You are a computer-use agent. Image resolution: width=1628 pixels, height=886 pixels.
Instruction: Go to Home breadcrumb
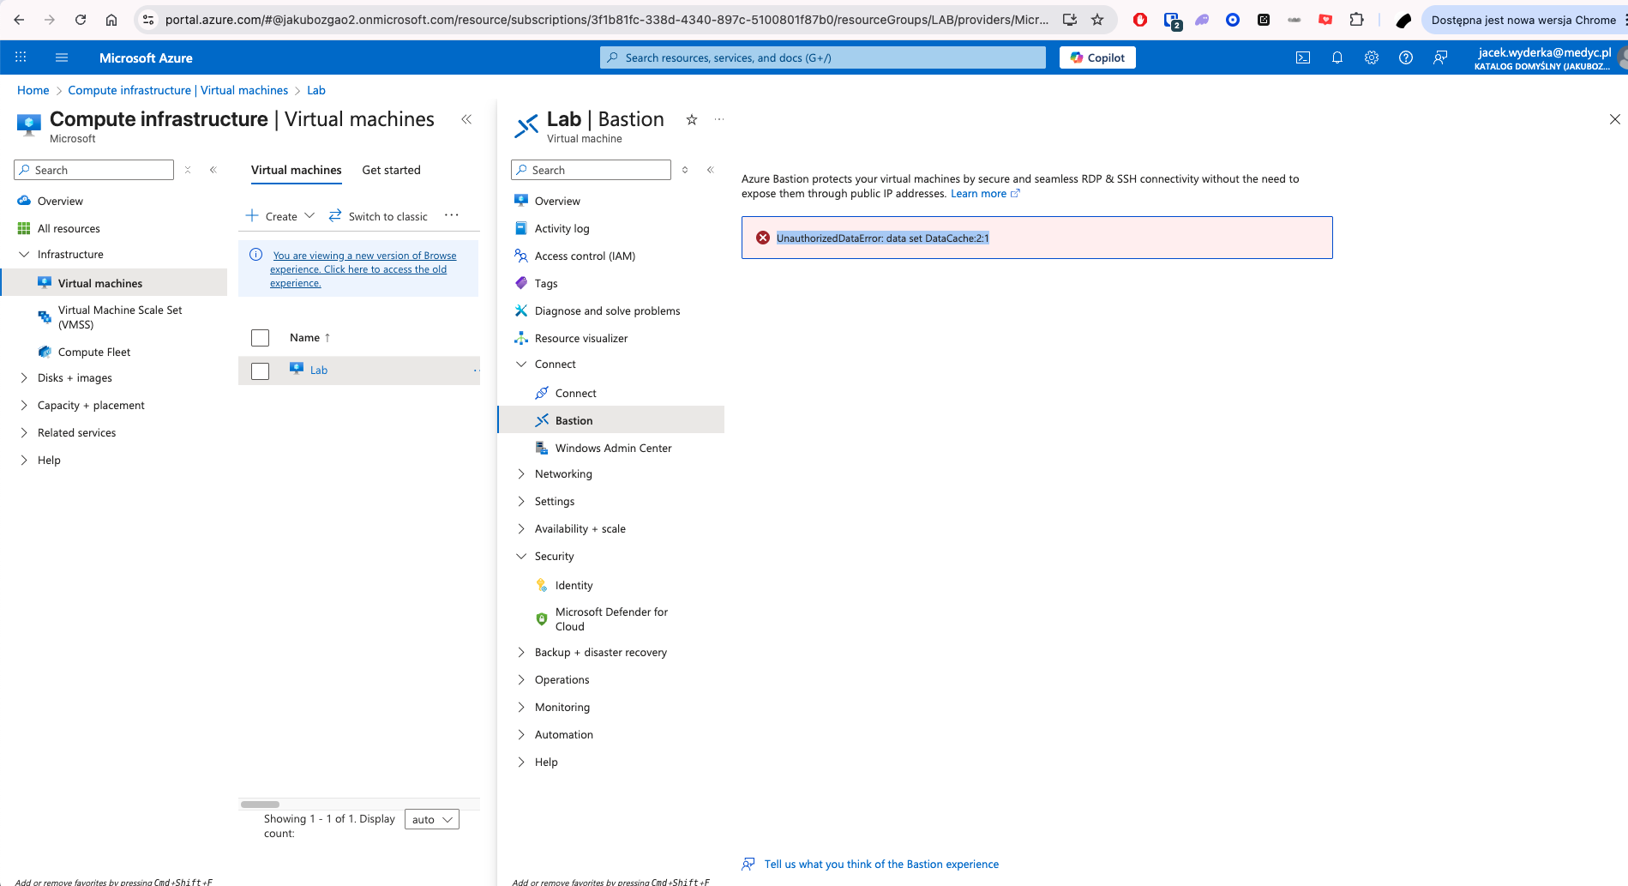[33, 90]
